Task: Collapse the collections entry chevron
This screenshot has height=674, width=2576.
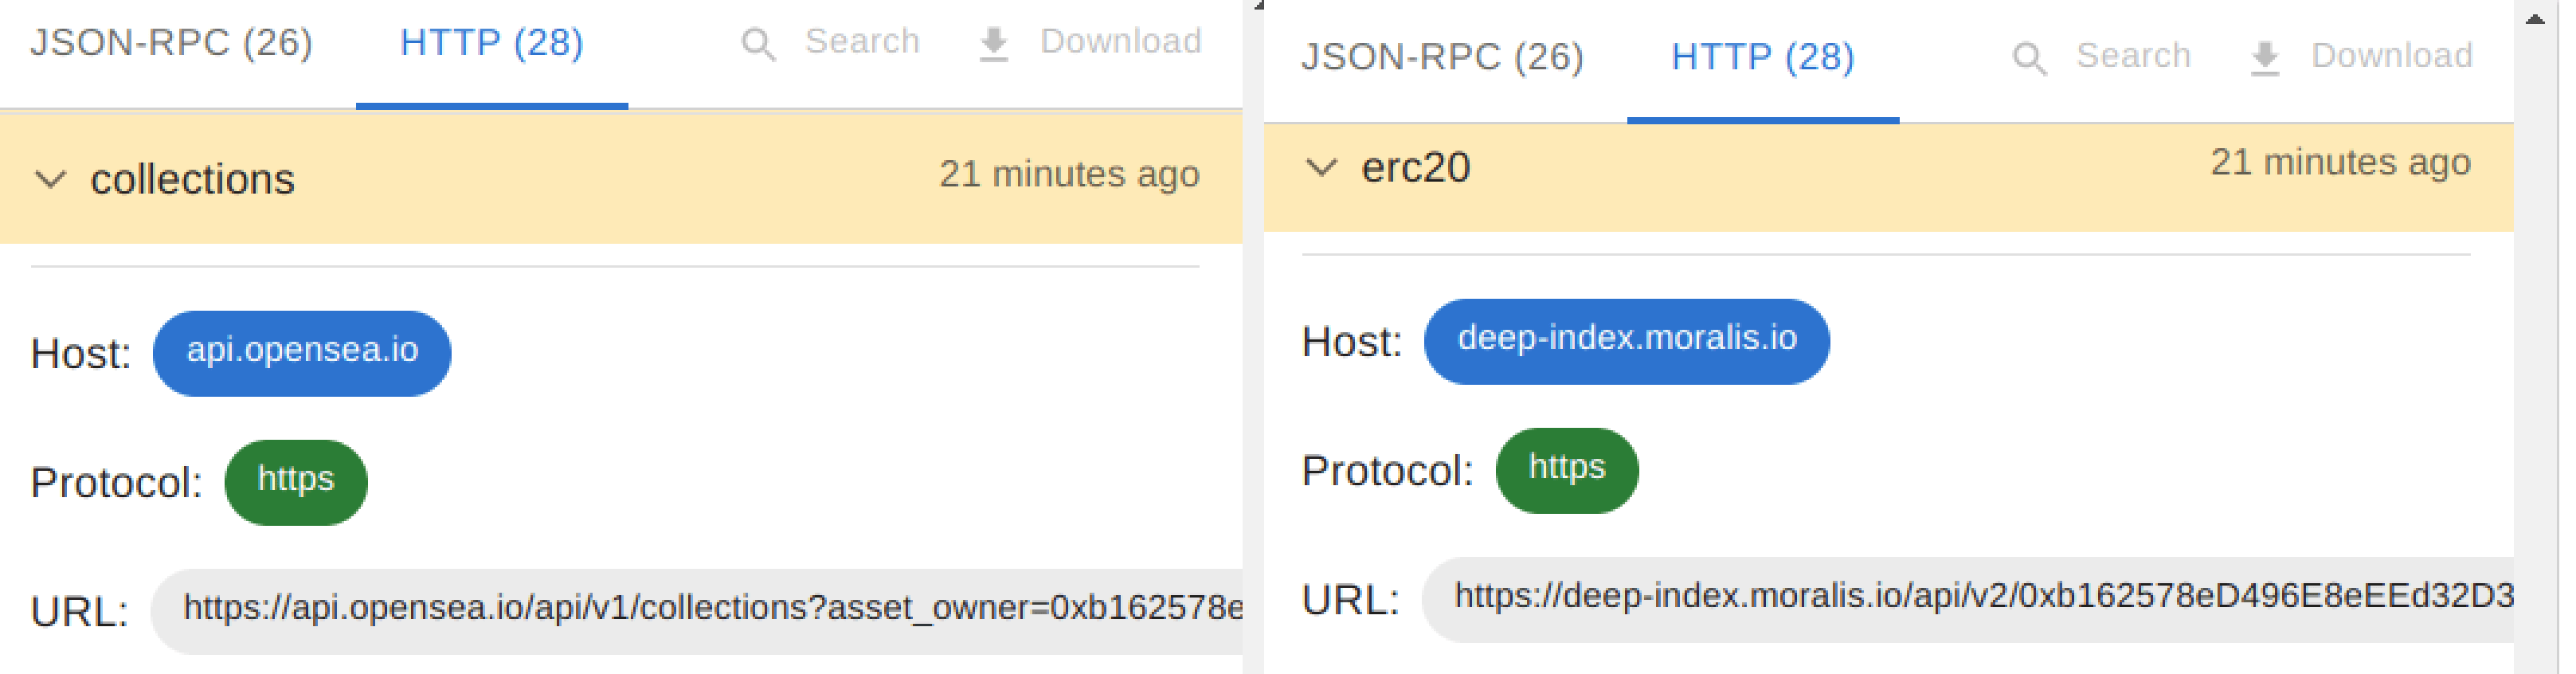Action: pos(50,180)
